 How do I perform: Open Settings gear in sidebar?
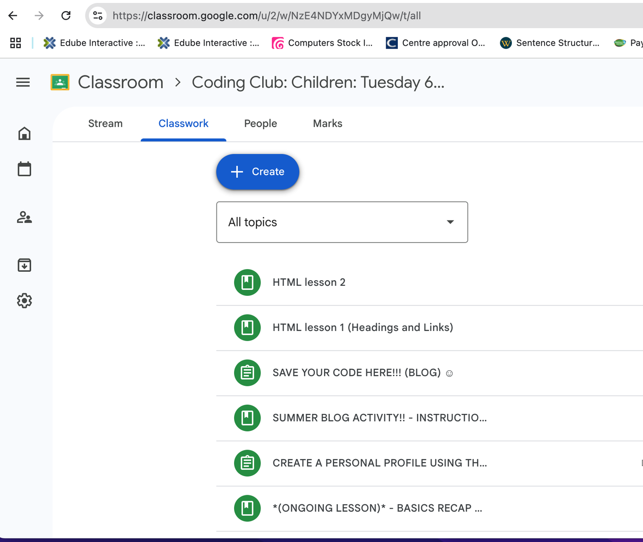tap(24, 300)
